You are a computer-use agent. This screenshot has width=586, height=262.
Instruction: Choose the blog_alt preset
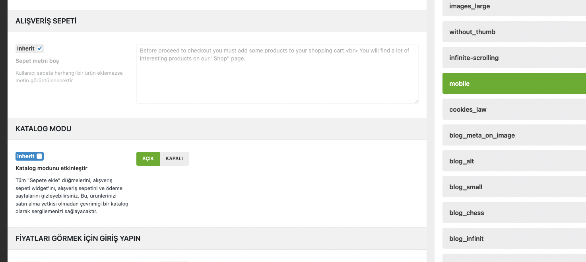(x=514, y=161)
